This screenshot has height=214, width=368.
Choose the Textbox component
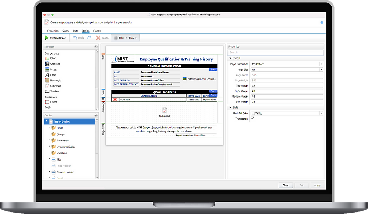[52, 91]
